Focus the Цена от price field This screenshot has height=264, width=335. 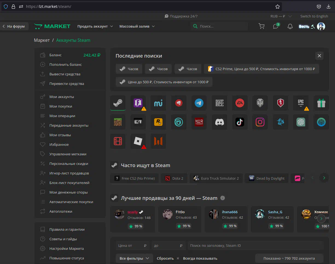coord(133,245)
